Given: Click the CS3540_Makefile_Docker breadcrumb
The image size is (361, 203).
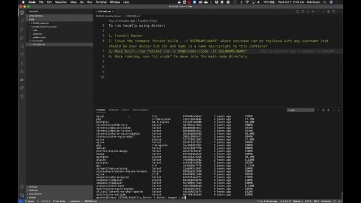Looking at the screenshot, I should click(108, 16).
